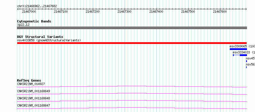Click ruler tick label 21467300
255x112 pixels.
tap(125, 11)
